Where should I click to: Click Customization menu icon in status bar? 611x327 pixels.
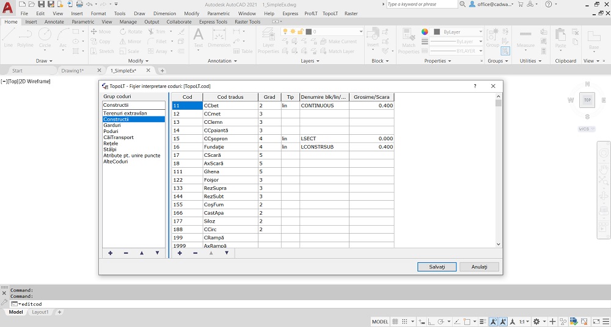coord(605,322)
